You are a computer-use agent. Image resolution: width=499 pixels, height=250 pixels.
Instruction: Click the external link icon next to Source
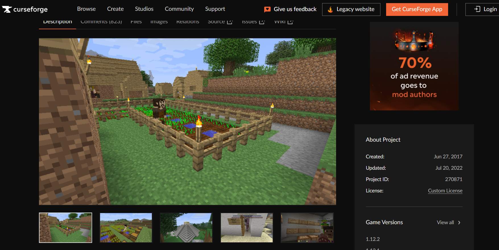coord(230,22)
